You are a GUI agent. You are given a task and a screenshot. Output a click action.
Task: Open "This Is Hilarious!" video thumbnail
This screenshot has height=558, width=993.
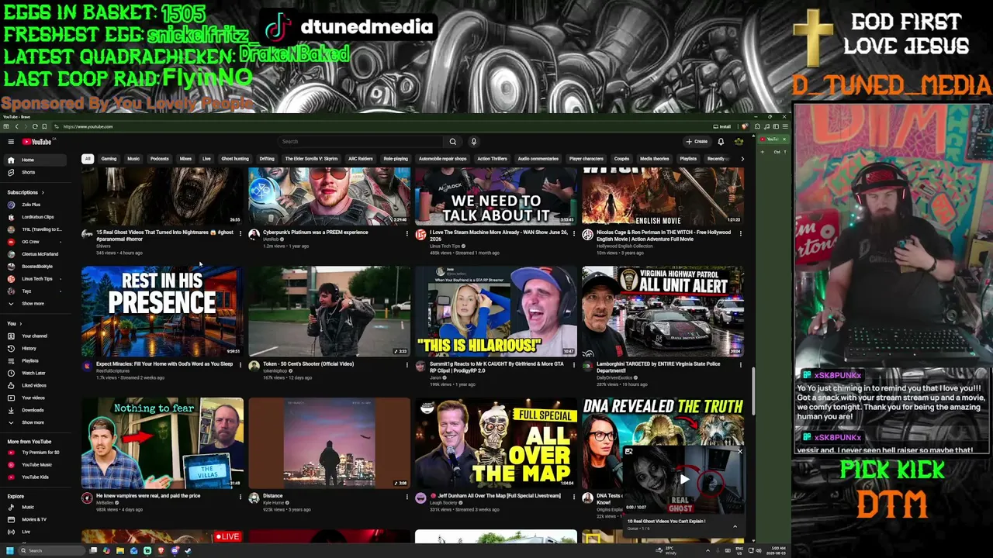496,312
